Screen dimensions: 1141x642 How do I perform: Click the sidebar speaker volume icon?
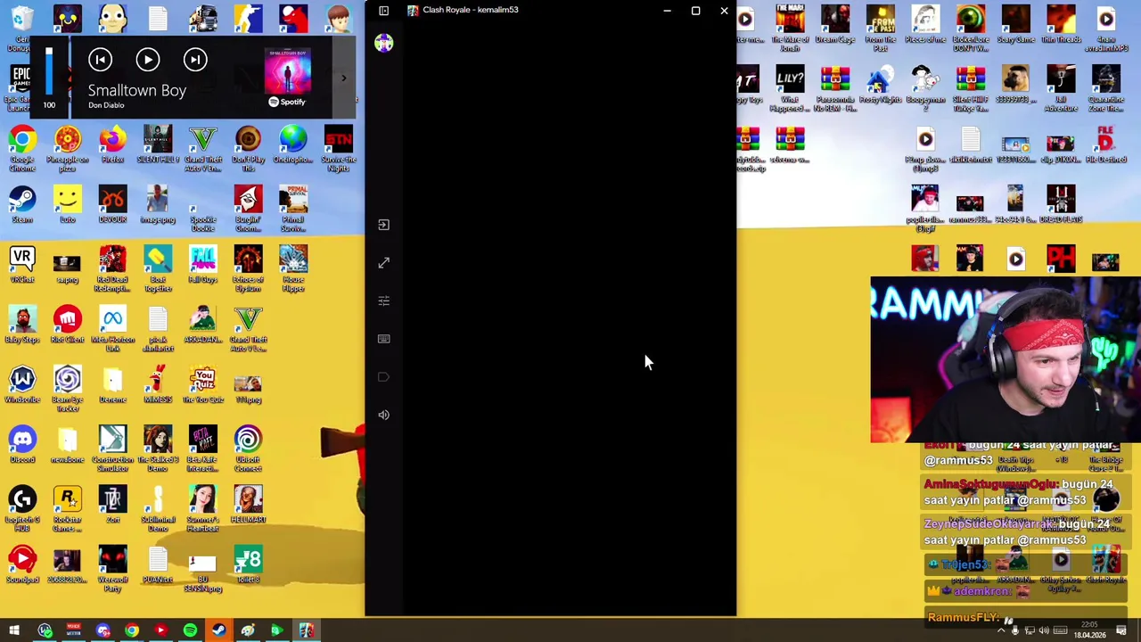tap(383, 415)
